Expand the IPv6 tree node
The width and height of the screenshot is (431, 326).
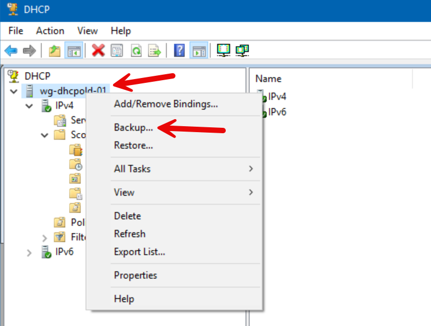[29, 252]
